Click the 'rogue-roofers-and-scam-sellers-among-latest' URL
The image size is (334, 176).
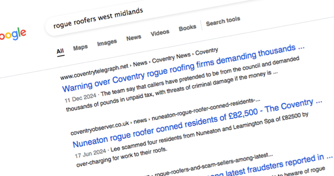[x=213, y=165]
